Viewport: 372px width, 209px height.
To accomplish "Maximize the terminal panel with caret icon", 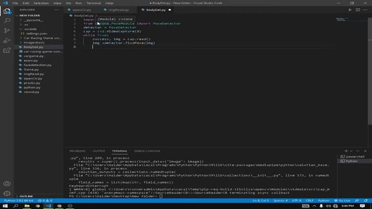I will coord(357,151).
